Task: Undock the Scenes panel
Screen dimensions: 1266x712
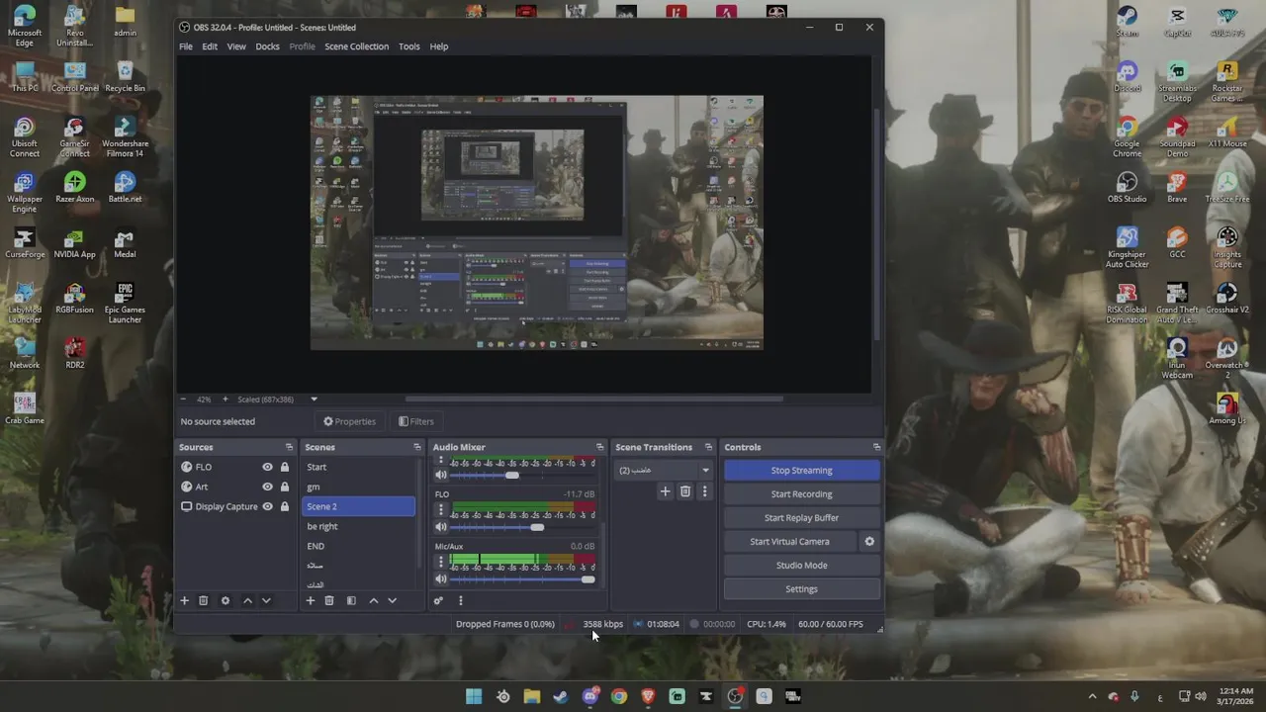Action: point(416,447)
